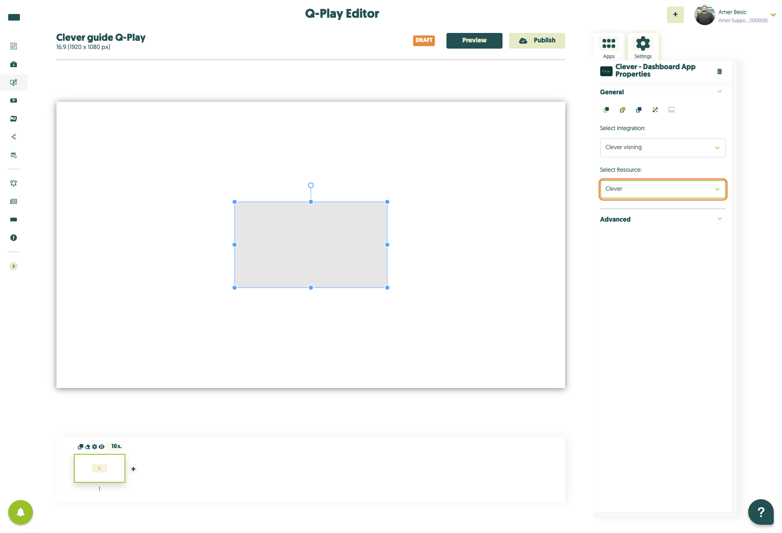Edit the 10s. slide duration field
This screenshot has height=533, width=782.
116,446
